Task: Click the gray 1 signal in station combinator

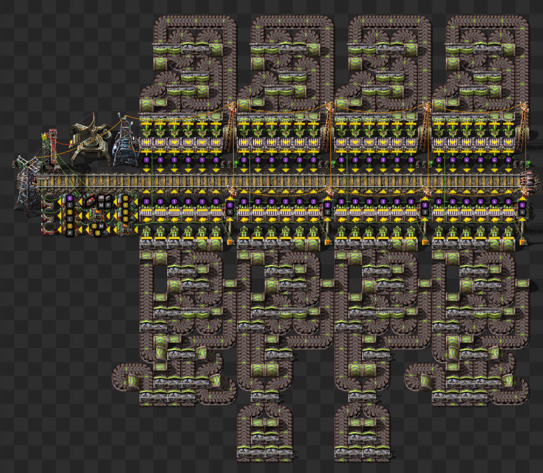Action: point(230,212)
